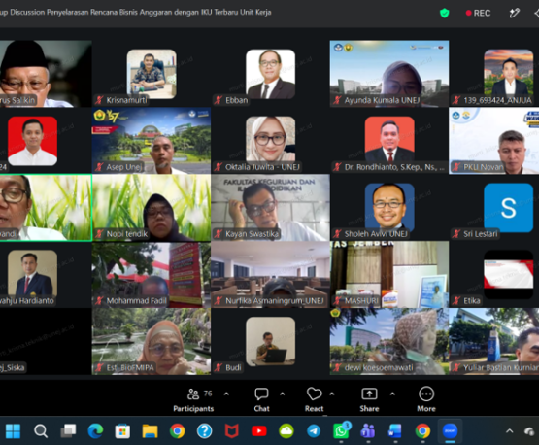Click the green encryption shield icon
The width and height of the screenshot is (539, 445).
tap(445, 13)
